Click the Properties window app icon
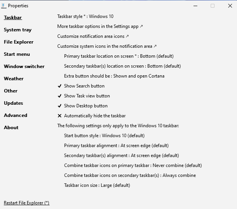The height and width of the screenshot is (209, 237). [4, 6]
